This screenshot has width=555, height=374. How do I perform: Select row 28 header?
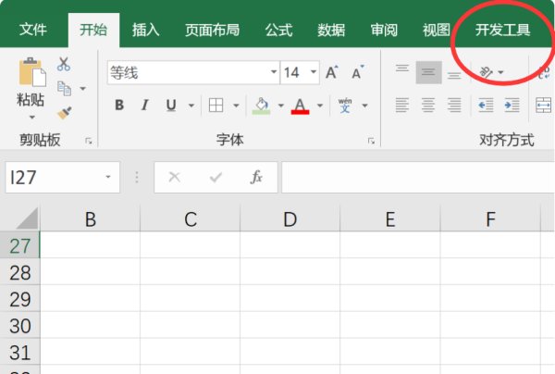click(x=19, y=272)
